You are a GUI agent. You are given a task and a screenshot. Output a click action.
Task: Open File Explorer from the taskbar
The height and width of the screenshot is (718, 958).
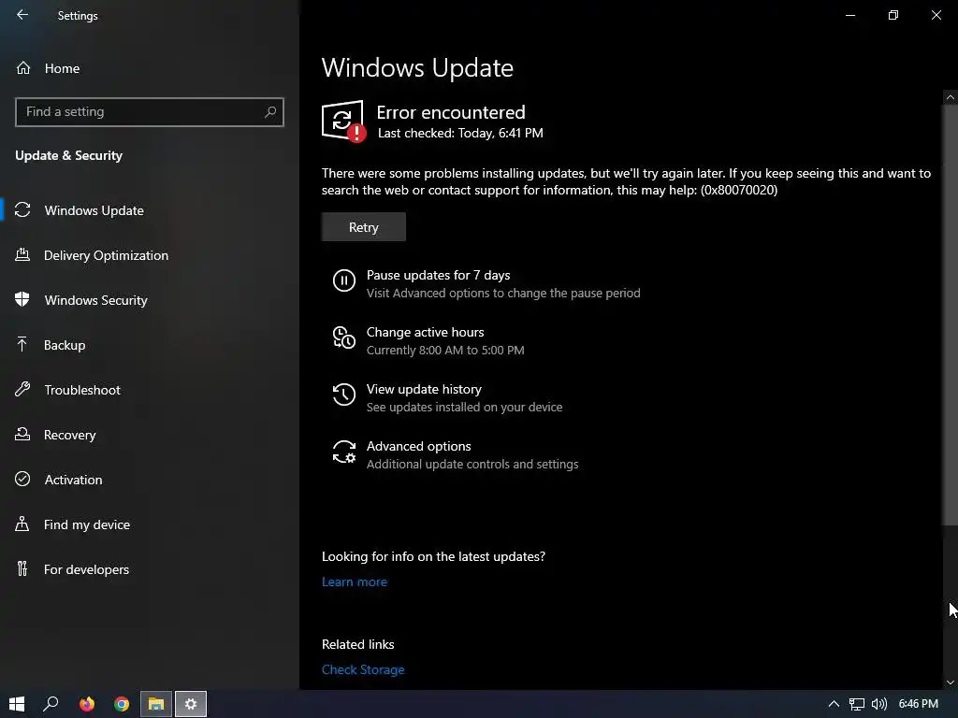[156, 704]
